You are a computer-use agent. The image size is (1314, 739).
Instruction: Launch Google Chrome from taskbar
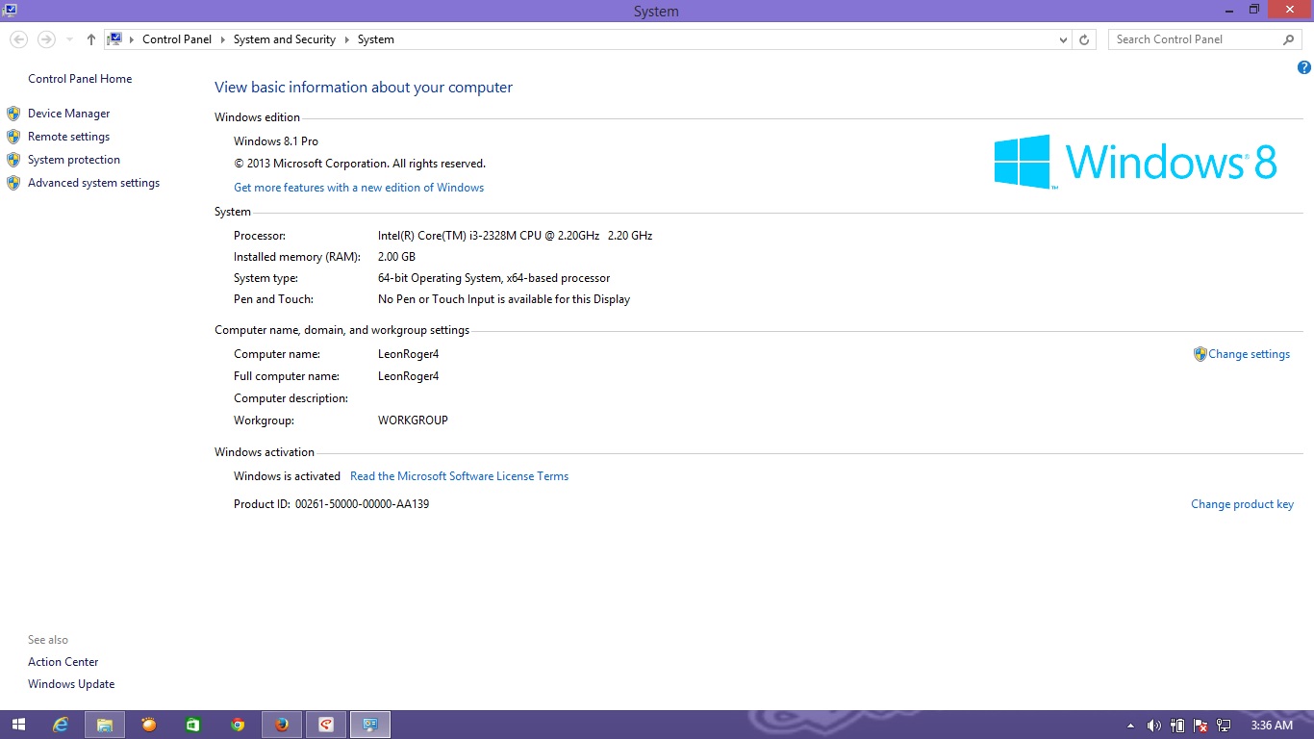(238, 725)
